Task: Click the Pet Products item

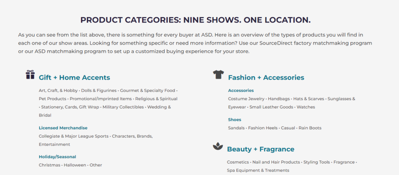Action: (52, 99)
